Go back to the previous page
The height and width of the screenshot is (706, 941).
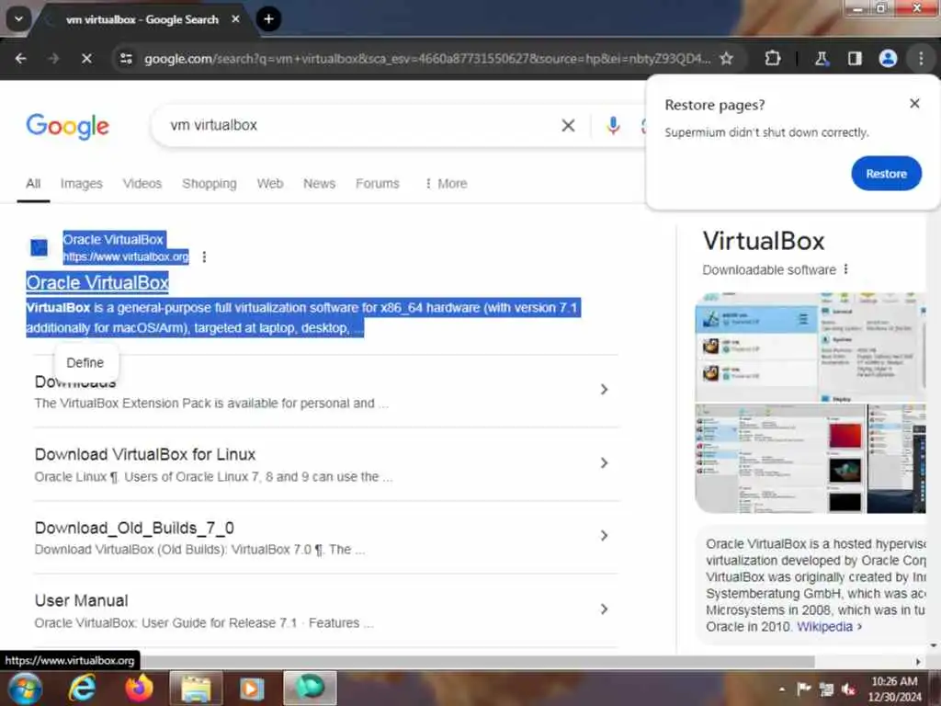click(x=21, y=58)
